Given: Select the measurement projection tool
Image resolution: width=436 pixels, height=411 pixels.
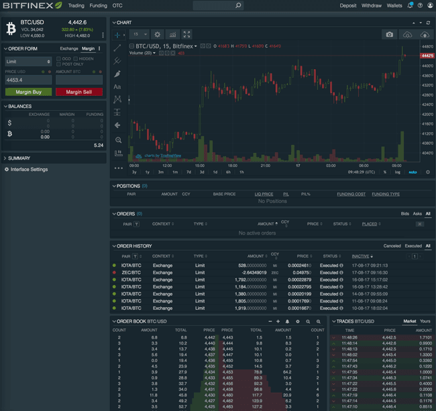Looking at the screenshot, I should [x=117, y=112].
